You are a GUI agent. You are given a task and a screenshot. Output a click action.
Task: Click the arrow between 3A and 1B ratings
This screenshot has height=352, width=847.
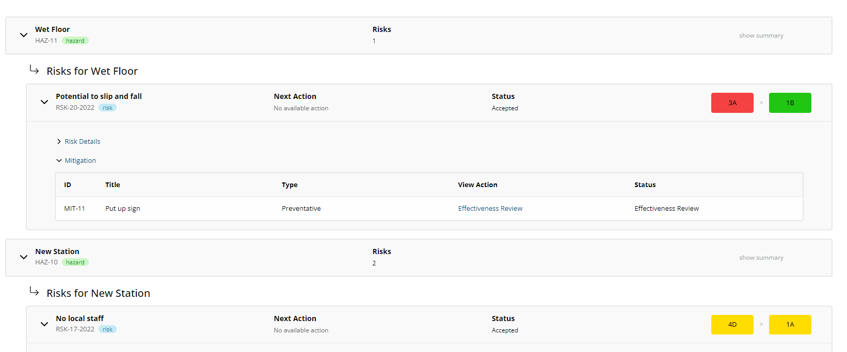[761, 103]
